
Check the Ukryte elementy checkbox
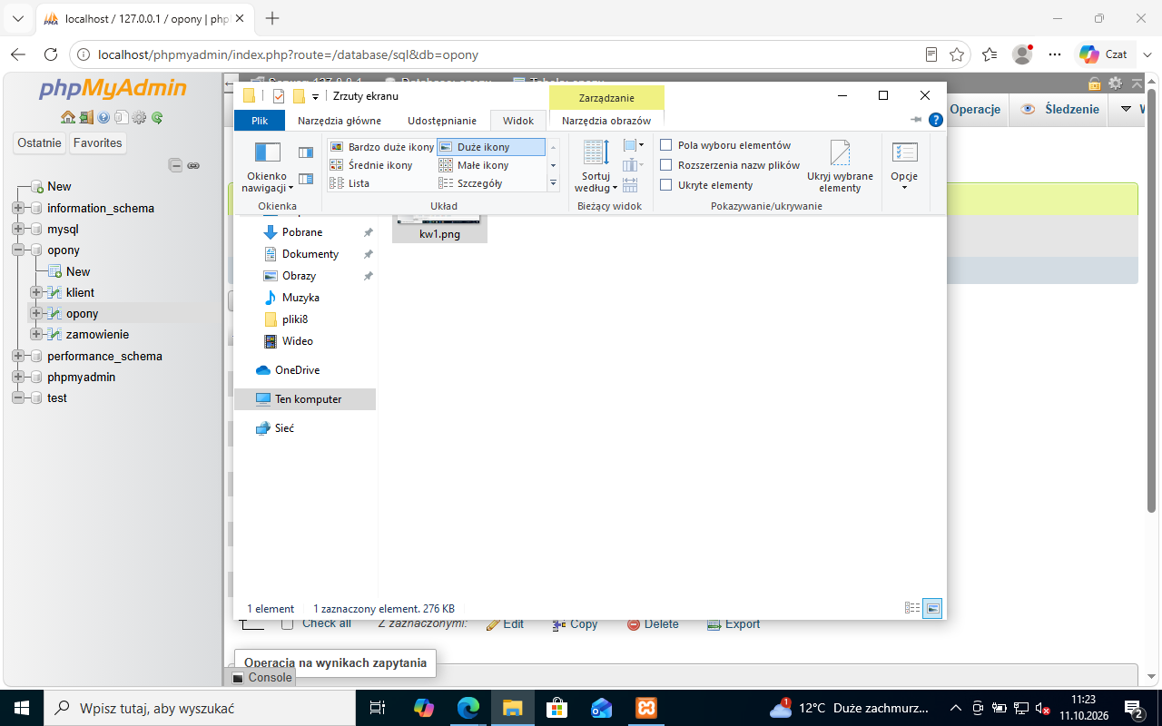[x=666, y=185]
